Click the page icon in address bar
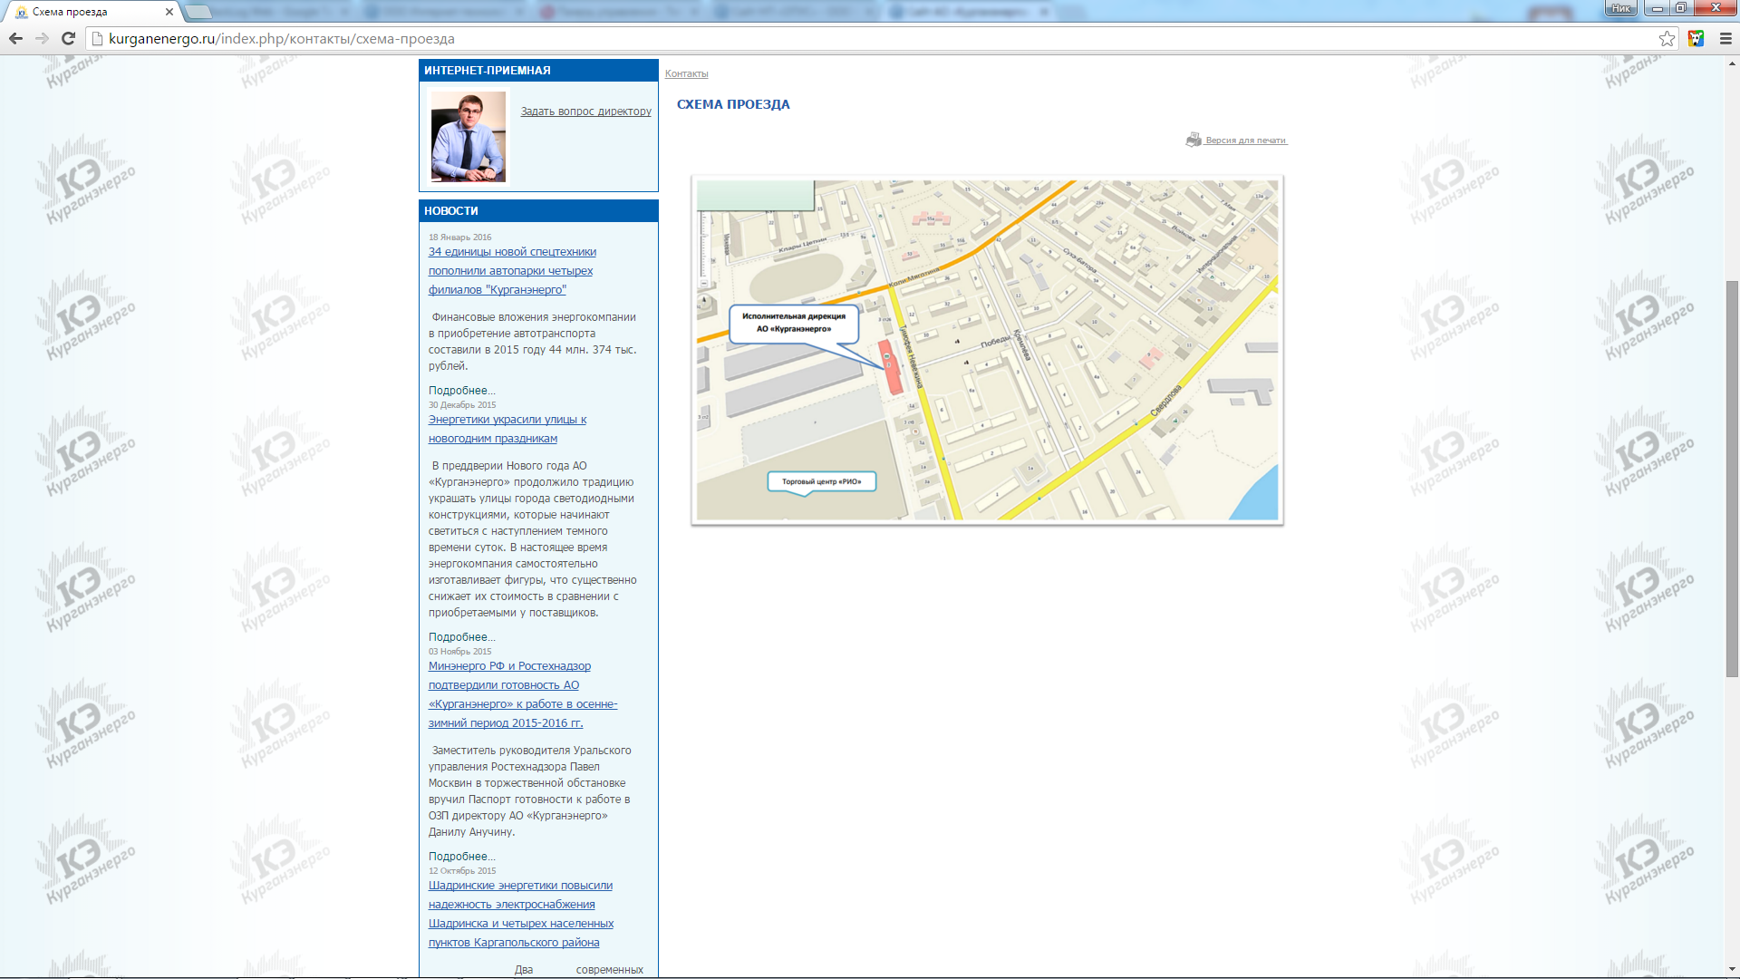 coord(97,39)
